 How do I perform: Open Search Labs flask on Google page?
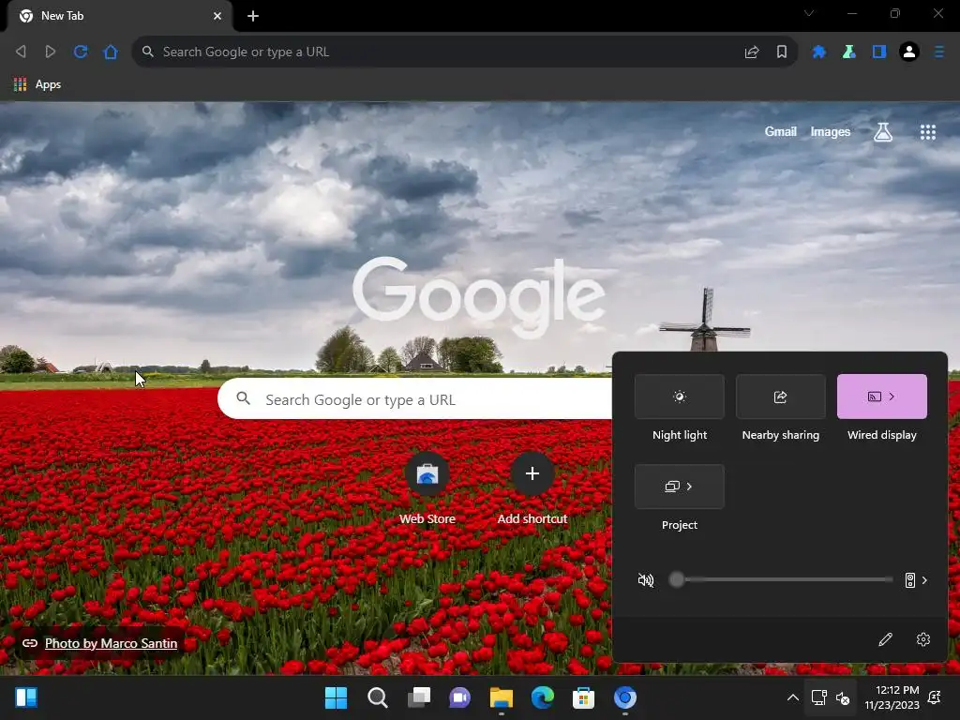click(x=883, y=131)
